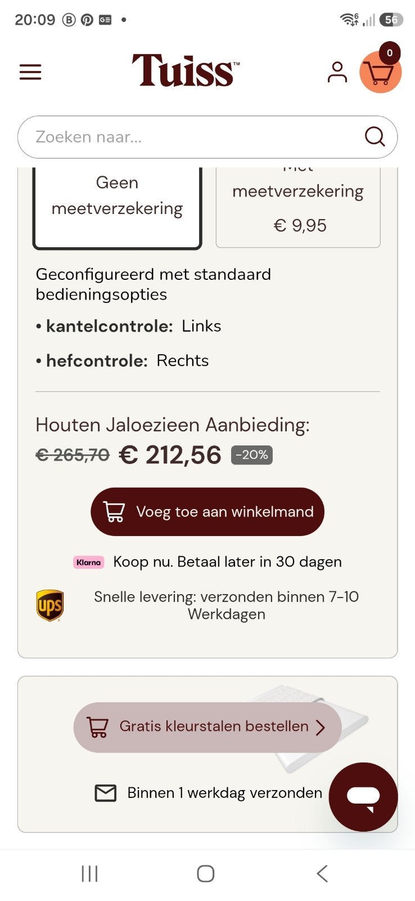
Task: Click the Tuiss logo
Action: coord(186,70)
